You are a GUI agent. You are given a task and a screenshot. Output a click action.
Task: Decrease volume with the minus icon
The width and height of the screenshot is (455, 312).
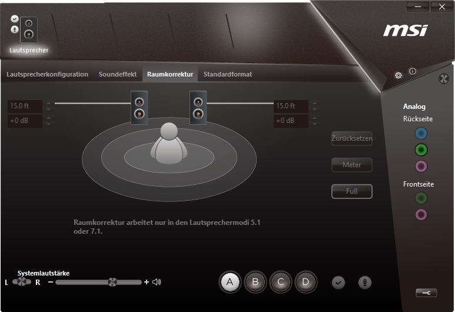pyautogui.click(x=51, y=282)
